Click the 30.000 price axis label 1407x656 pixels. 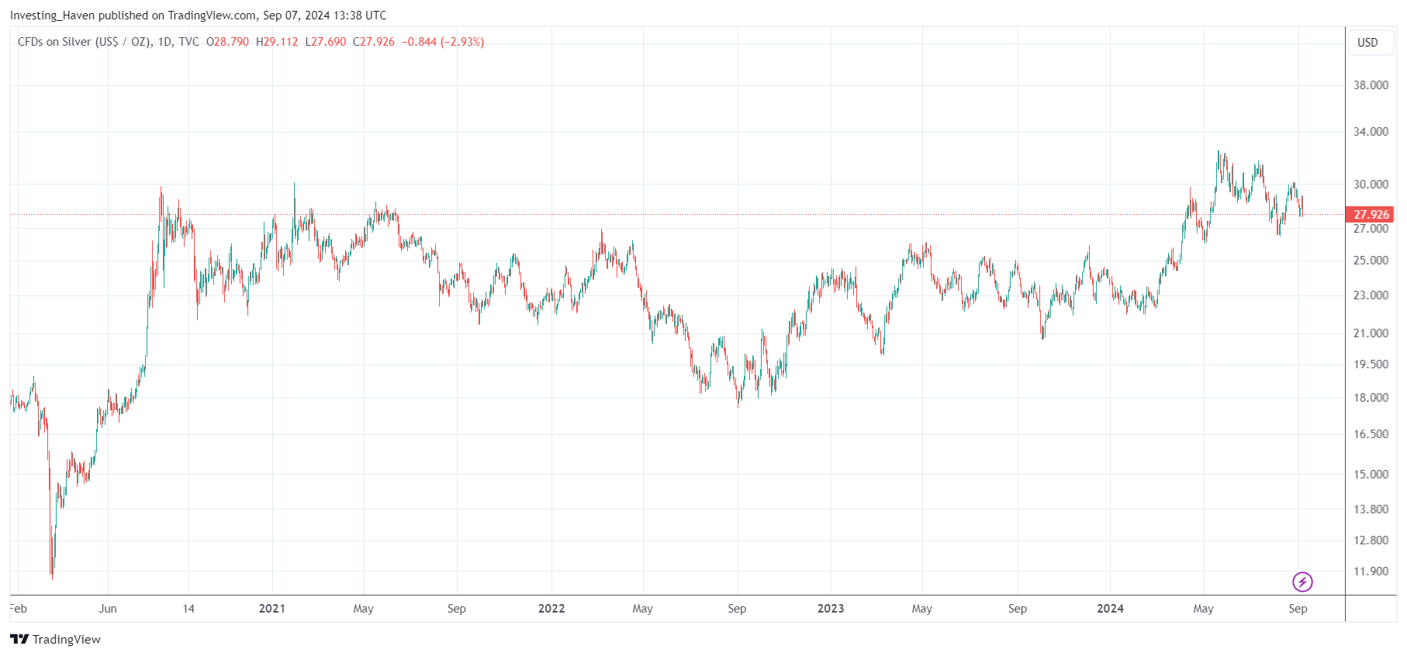1371,185
